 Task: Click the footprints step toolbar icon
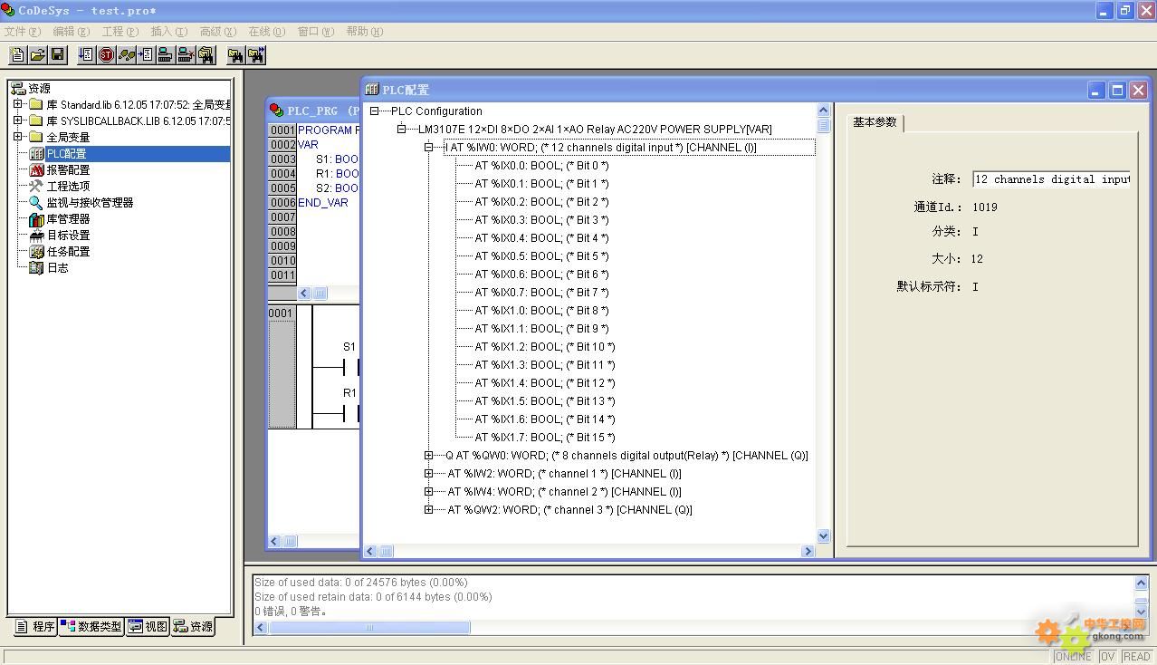(126, 55)
